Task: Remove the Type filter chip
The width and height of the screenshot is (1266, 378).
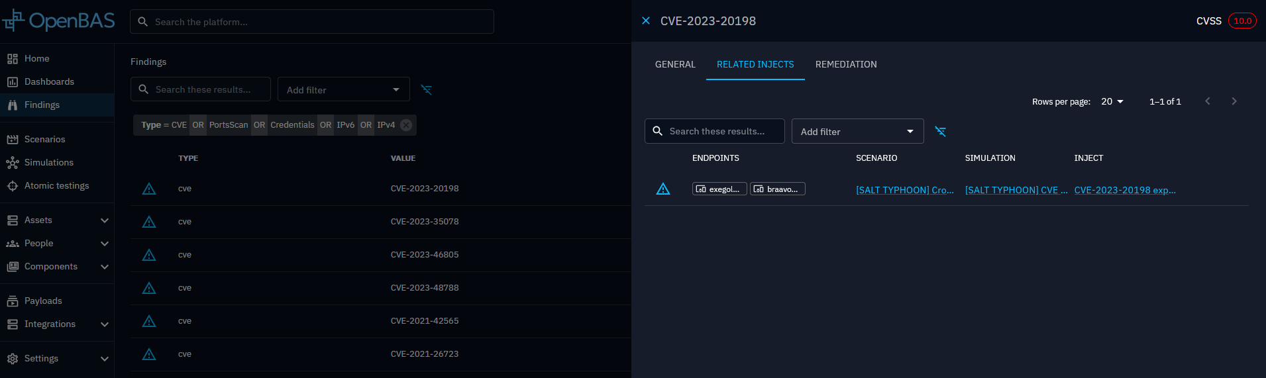Action: pos(406,125)
